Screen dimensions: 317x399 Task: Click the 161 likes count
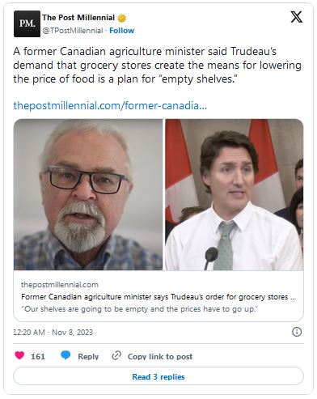[38, 356]
